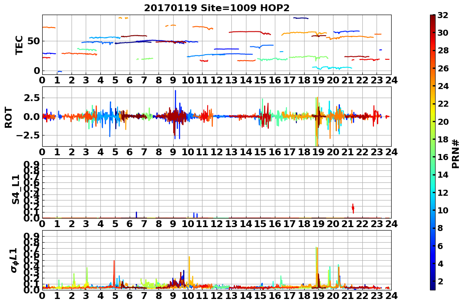Click the σφL1 y-axis label
Image resolution: width=464 pixels, height=305 pixels.
[x=14, y=260]
